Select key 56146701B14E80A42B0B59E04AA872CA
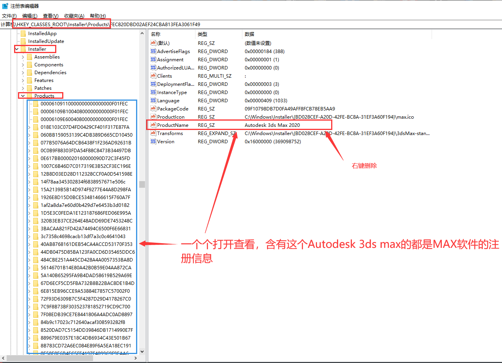Viewport: 502px width, 363px height. coord(86,267)
